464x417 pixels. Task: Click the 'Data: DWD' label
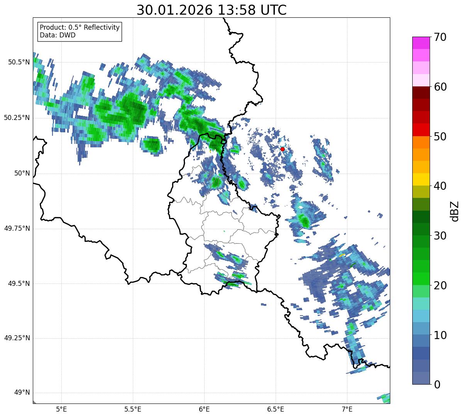pos(58,35)
